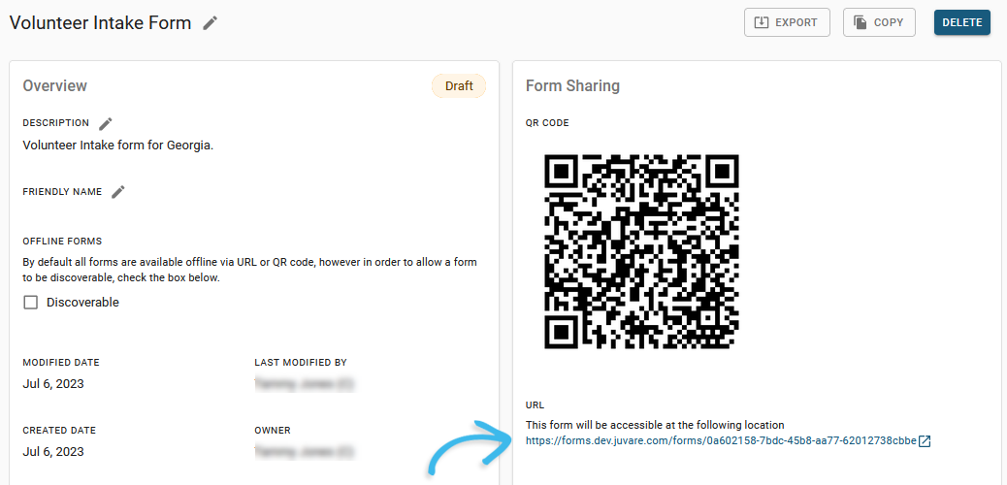Click the blurred Last Modified By name
Viewport: 1007px width, 485px height.
point(304,384)
